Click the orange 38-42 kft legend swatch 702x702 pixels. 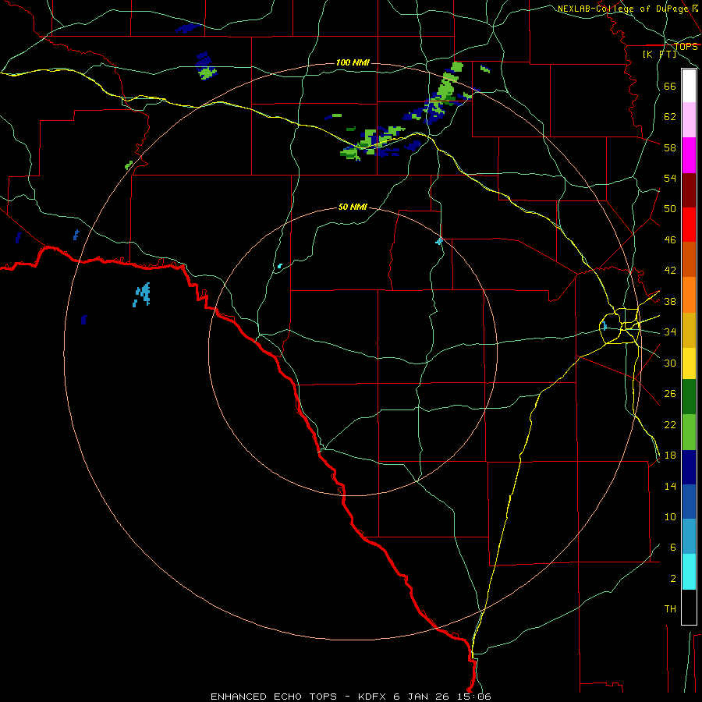pyautogui.click(x=689, y=295)
